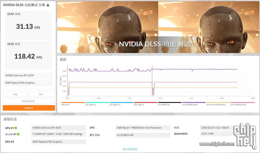Open 在线比较结果 online comparison
Screen dimensions: 260x153
coord(28,101)
